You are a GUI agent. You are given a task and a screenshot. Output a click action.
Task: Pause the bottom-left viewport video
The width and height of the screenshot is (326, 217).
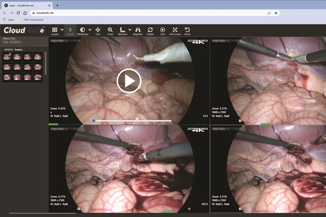(79, 209)
